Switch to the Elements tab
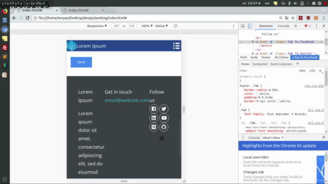The image size is (328, 184). click(x=265, y=26)
